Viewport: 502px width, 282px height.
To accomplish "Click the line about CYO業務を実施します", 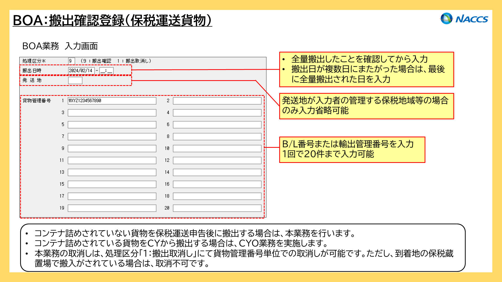I will tap(181, 243).
